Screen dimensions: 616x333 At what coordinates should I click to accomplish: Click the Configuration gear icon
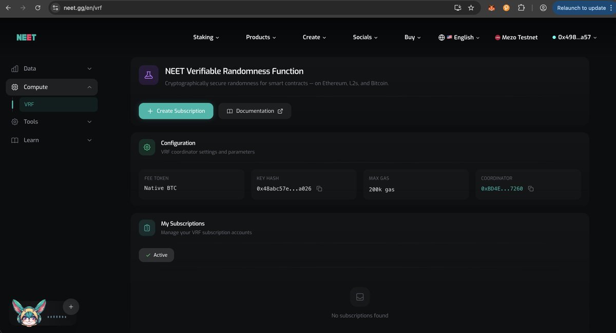pos(147,147)
